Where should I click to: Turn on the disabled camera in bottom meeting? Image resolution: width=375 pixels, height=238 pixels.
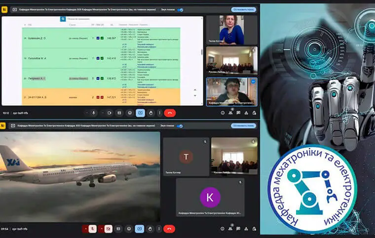(x=109, y=229)
